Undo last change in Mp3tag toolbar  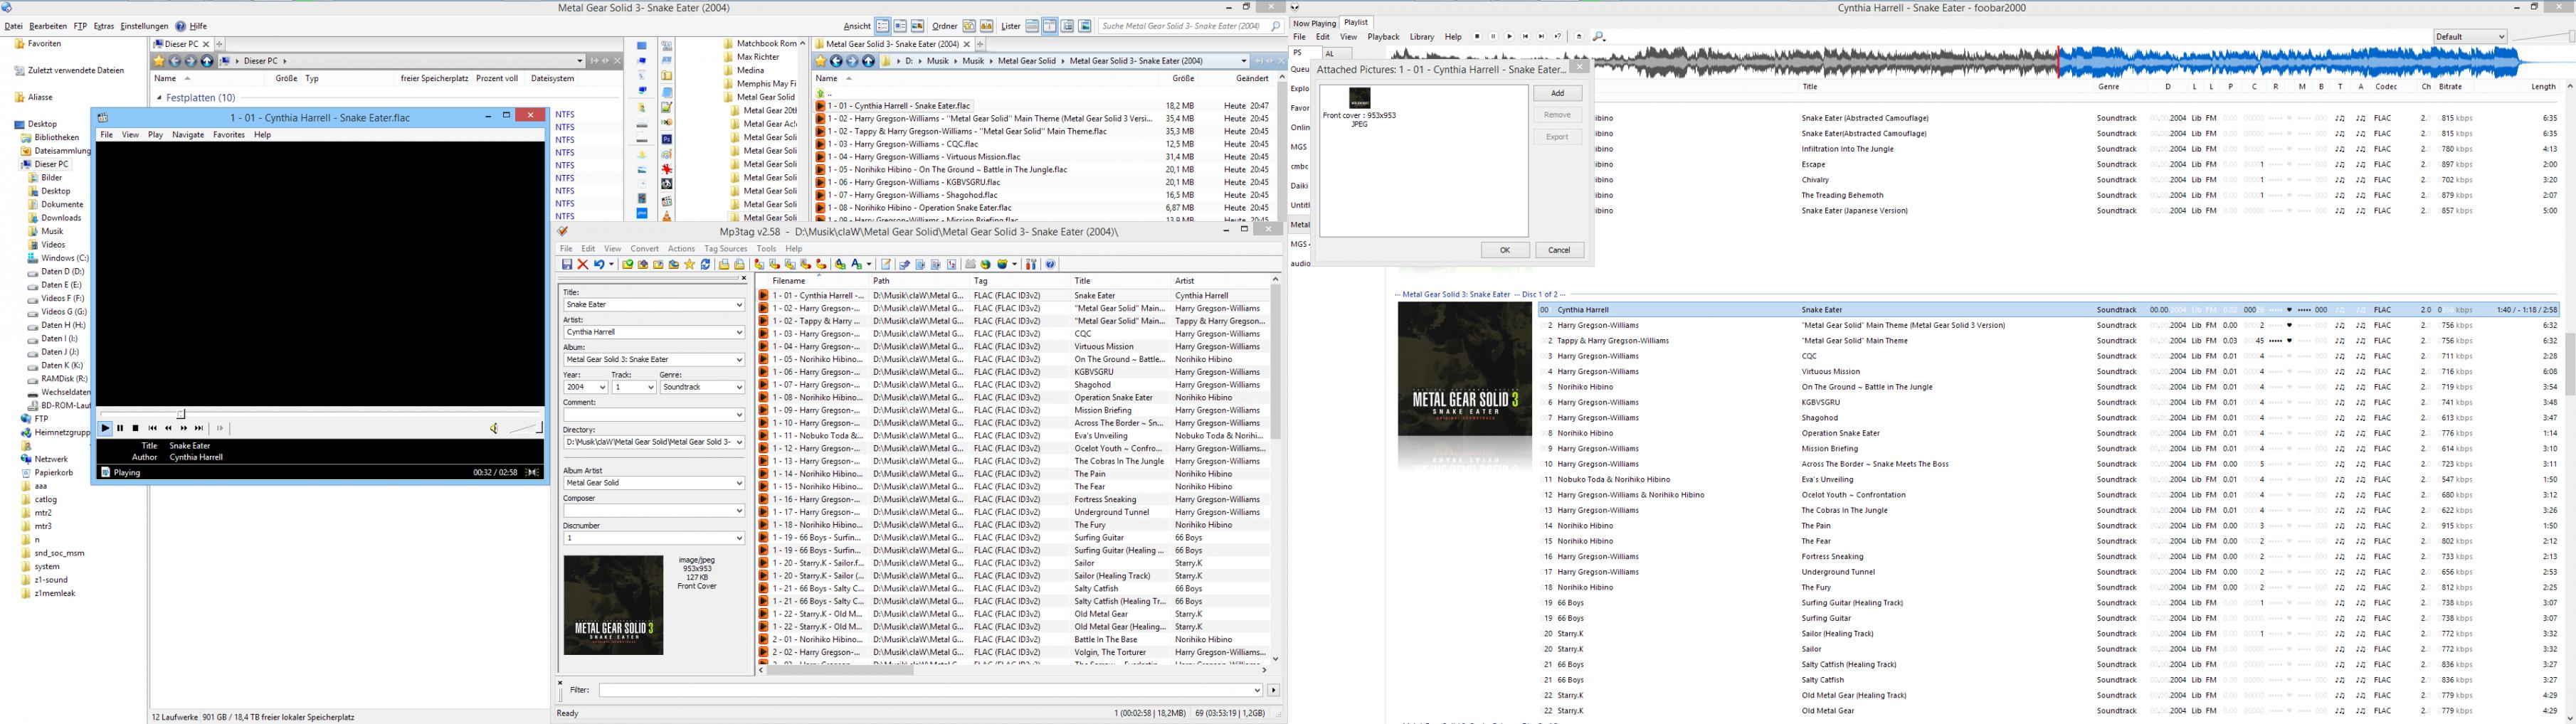[x=600, y=264]
